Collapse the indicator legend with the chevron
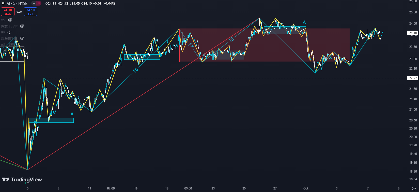 pos(5,51)
